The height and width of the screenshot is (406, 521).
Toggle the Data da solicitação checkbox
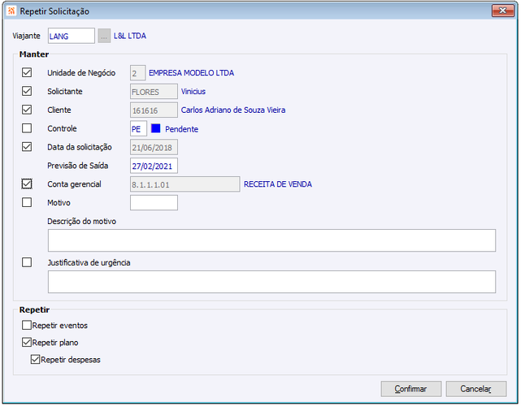click(x=27, y=147)
